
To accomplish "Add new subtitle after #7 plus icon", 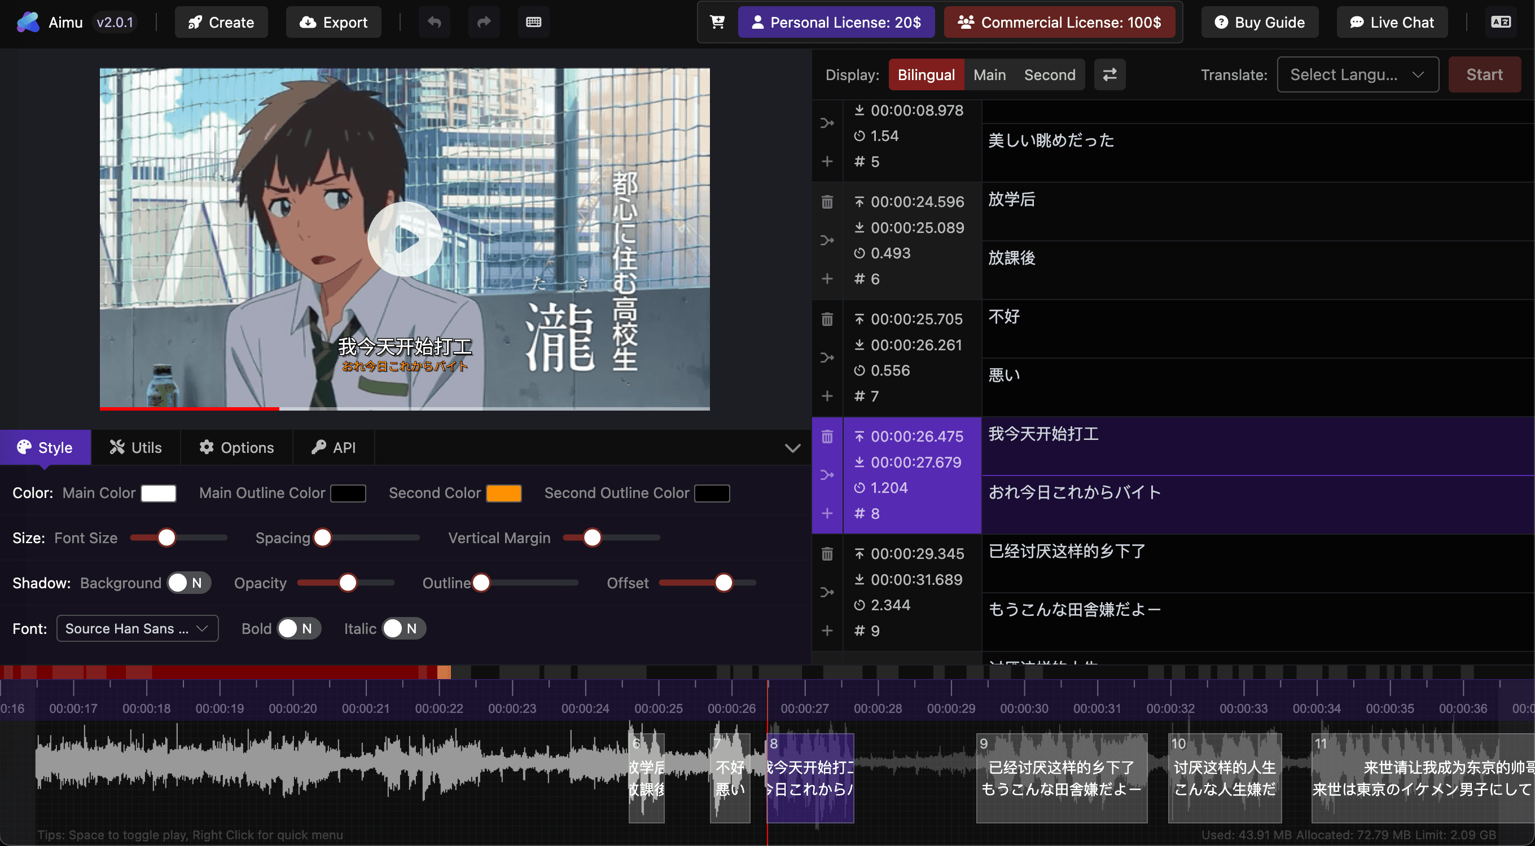I will 827,396.
